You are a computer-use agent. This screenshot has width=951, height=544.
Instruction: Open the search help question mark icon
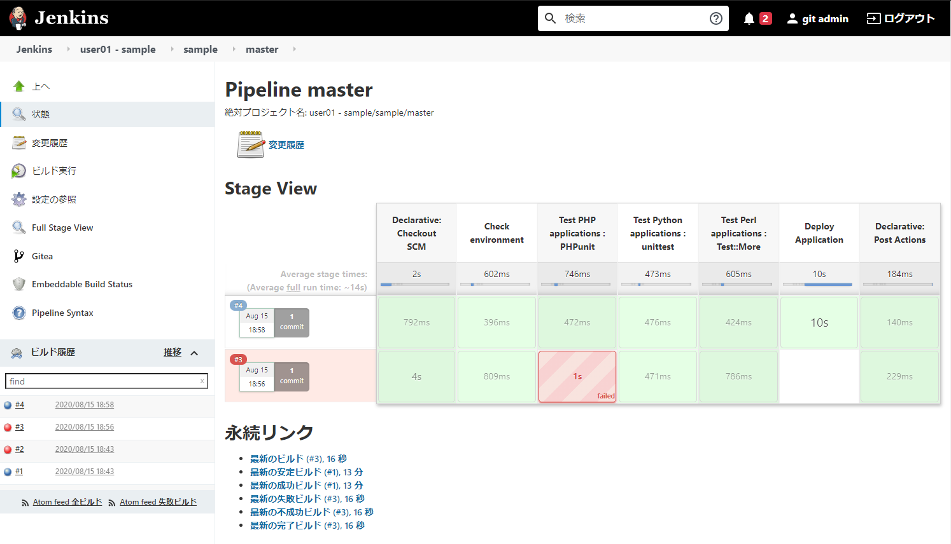point(716,18)
